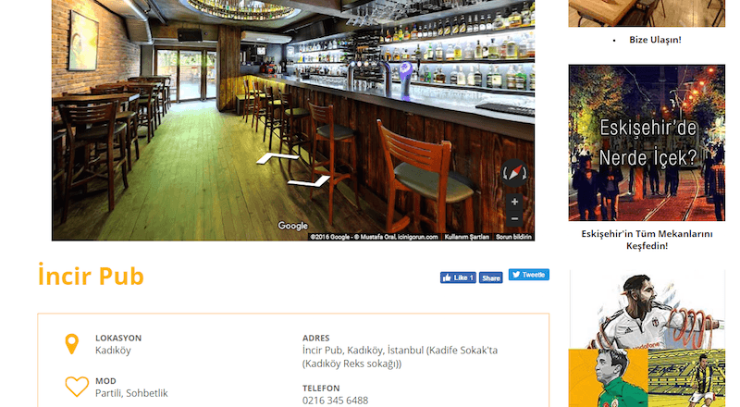Move forward using the lower navigation arrow
Screen dimensions: 740x407
pyautogui.click(x=309, y=180)
